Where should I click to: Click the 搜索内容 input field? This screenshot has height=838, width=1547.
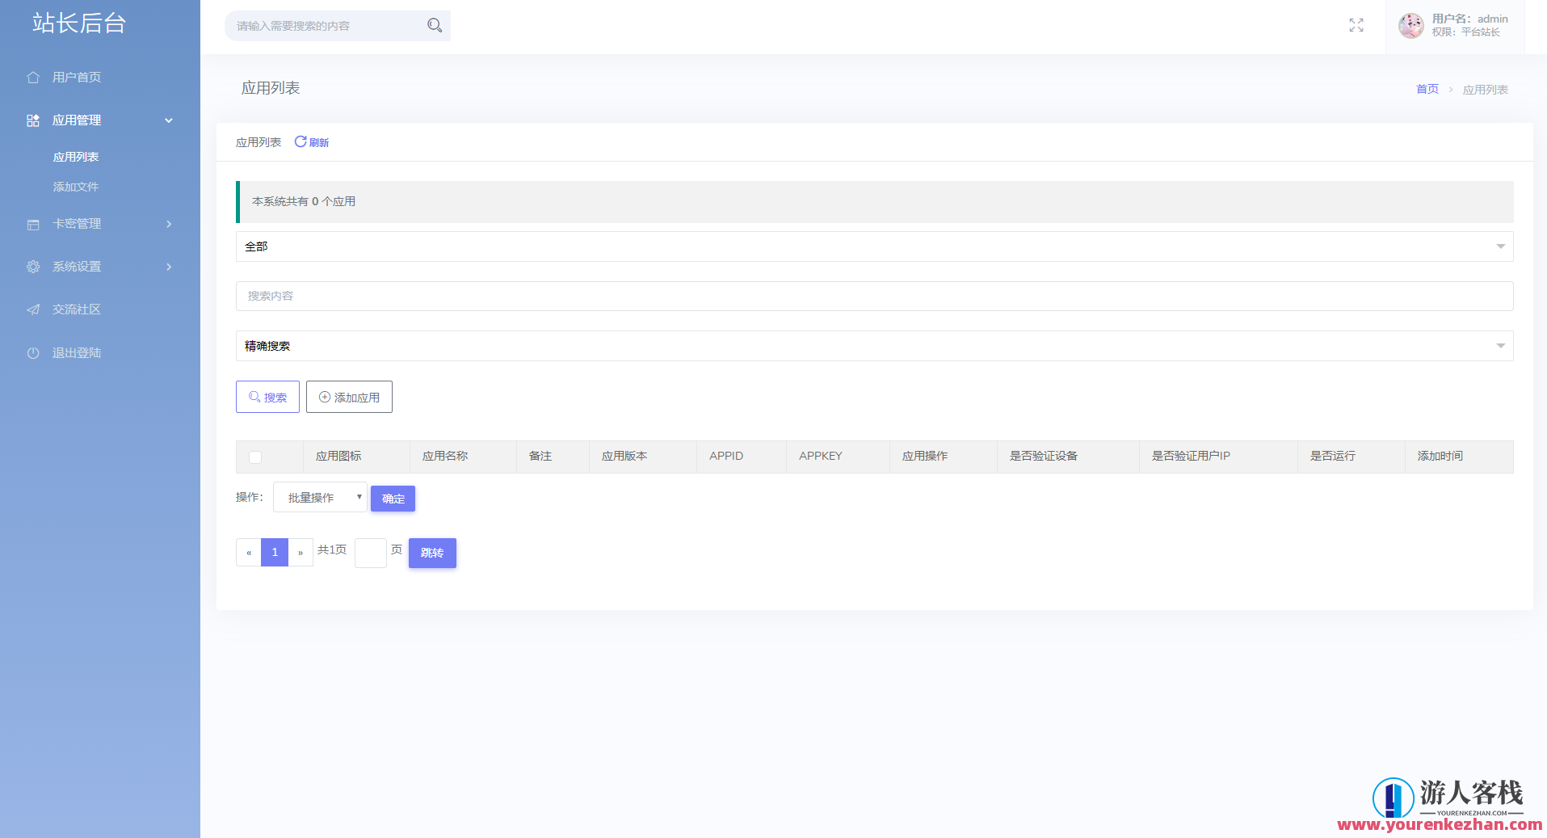(x=874, y=297)
